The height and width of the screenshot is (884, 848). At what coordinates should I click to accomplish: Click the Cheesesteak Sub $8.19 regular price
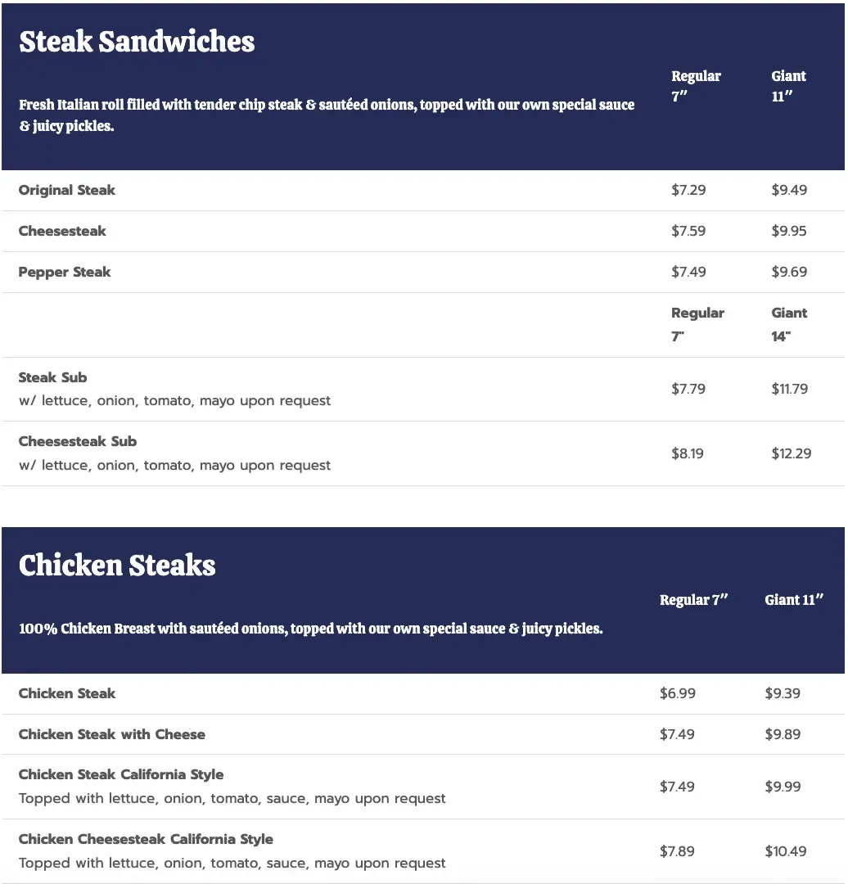point(688,453)
